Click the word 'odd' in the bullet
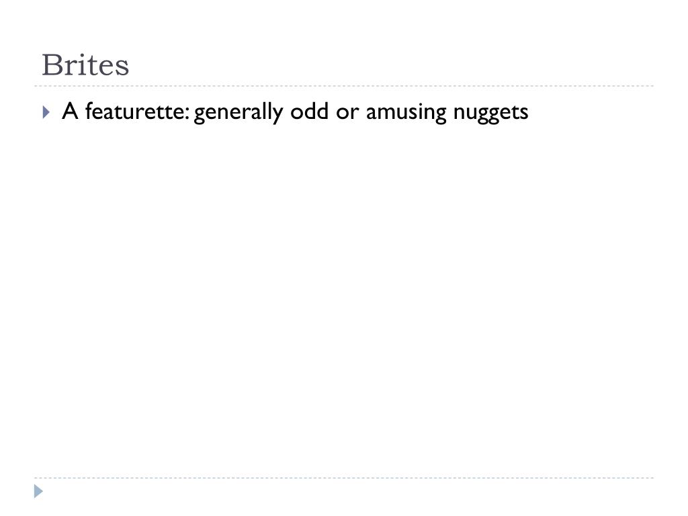 pyautogui.click(x=309, y=111)
